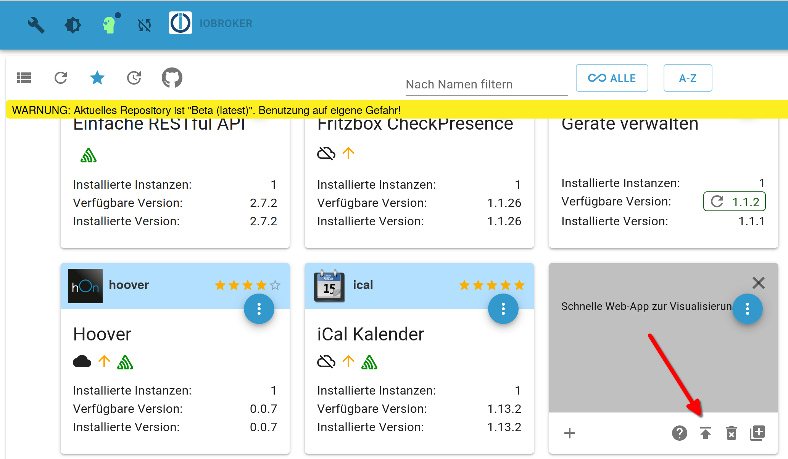
Task: Click available version 0.0.7 on Hoover card
Action: tap(263, 409)
